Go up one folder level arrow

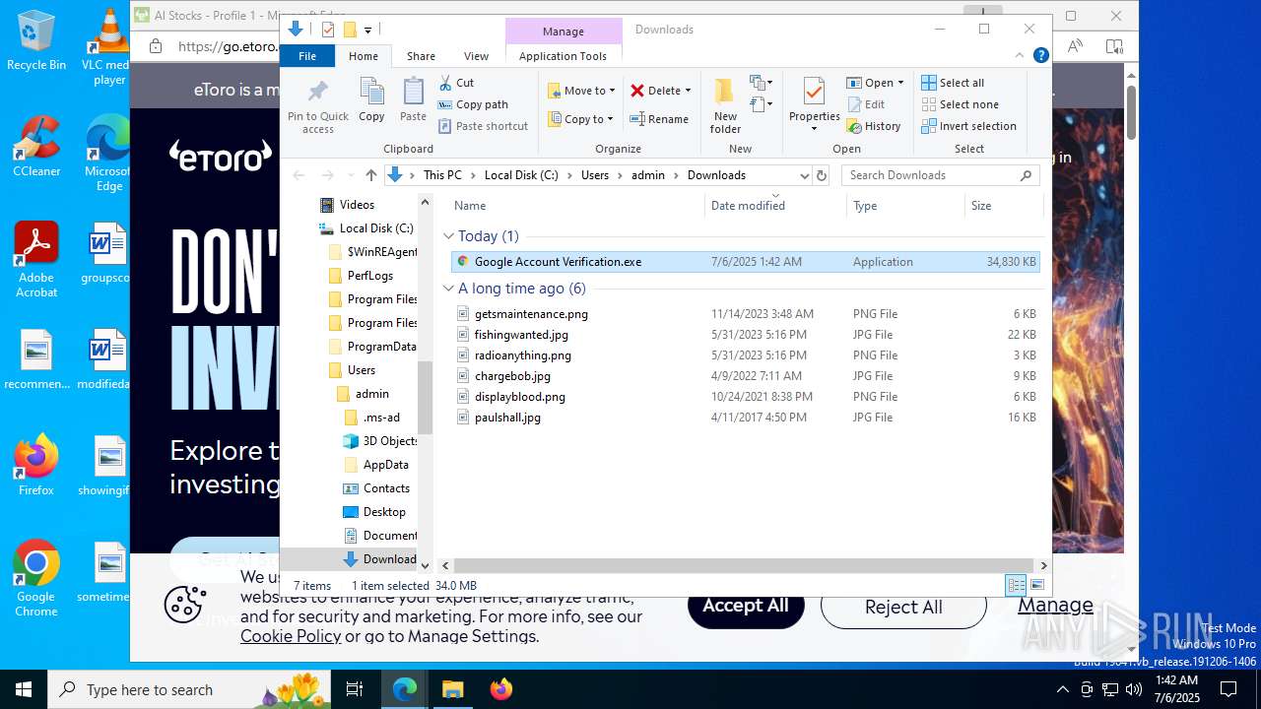[370, 175]
